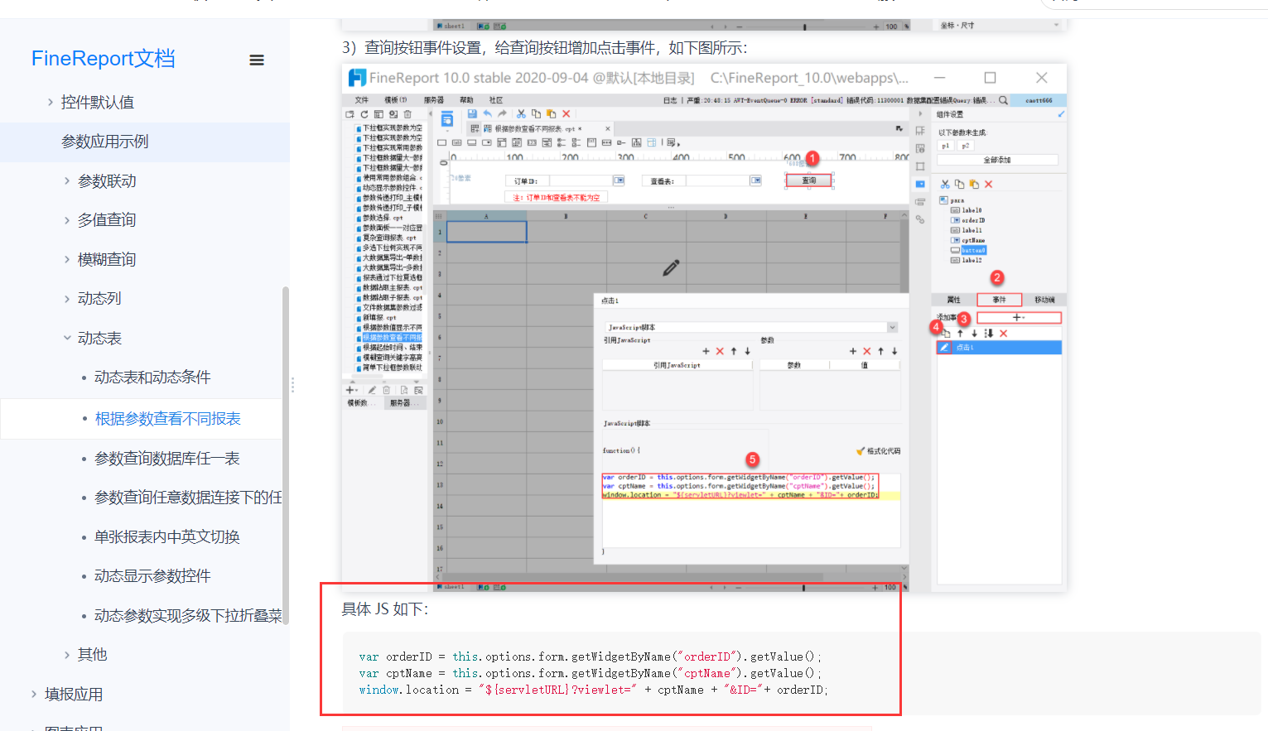Open the 动态显示参数控件 article

coord(152,575)
